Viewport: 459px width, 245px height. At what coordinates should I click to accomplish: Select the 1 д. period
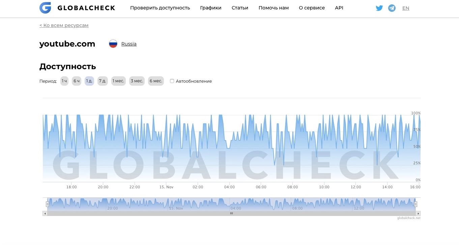[x=89, y=81]
